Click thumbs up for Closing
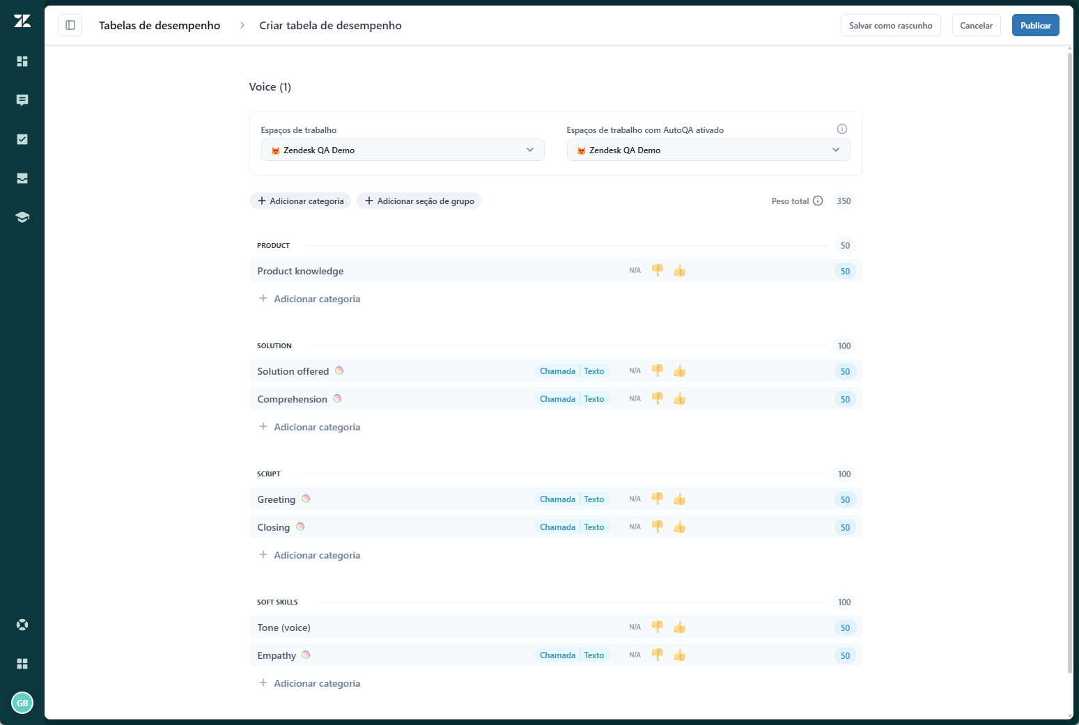The height and width of the screenshot is (725, 1079). click(680, 527)
